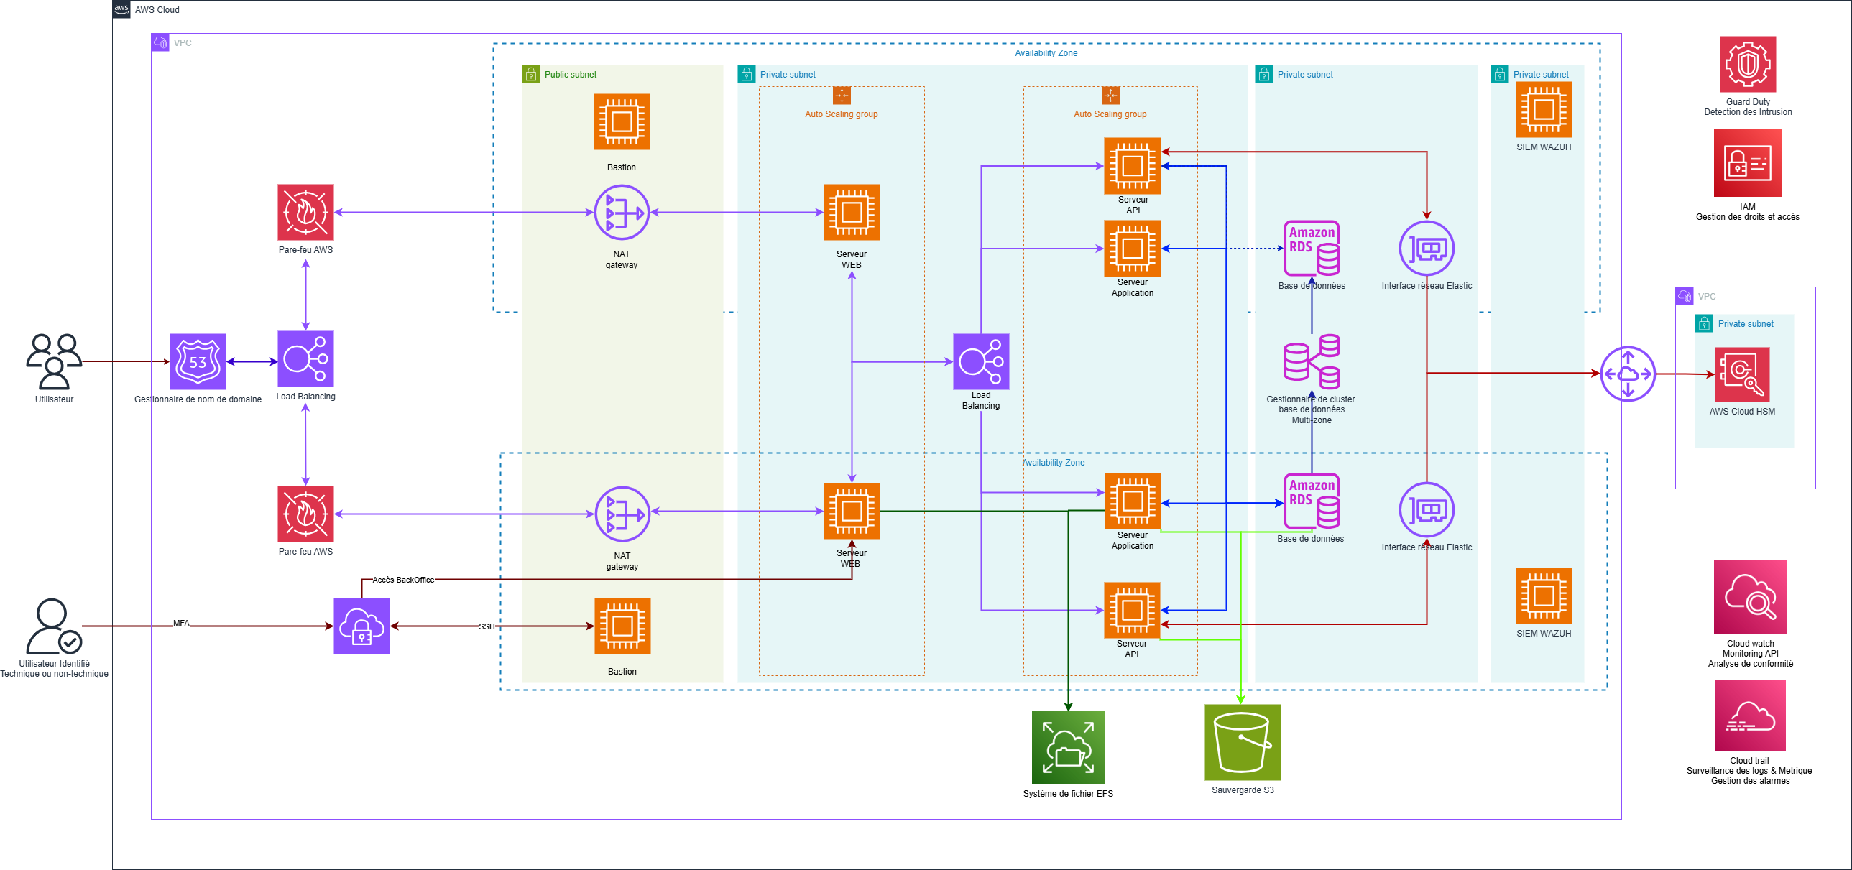The width and height of the screenshot is (1852, 870).
Task: Click the 'Gestion des droits et accès' text
Action: coord(1748,217)
